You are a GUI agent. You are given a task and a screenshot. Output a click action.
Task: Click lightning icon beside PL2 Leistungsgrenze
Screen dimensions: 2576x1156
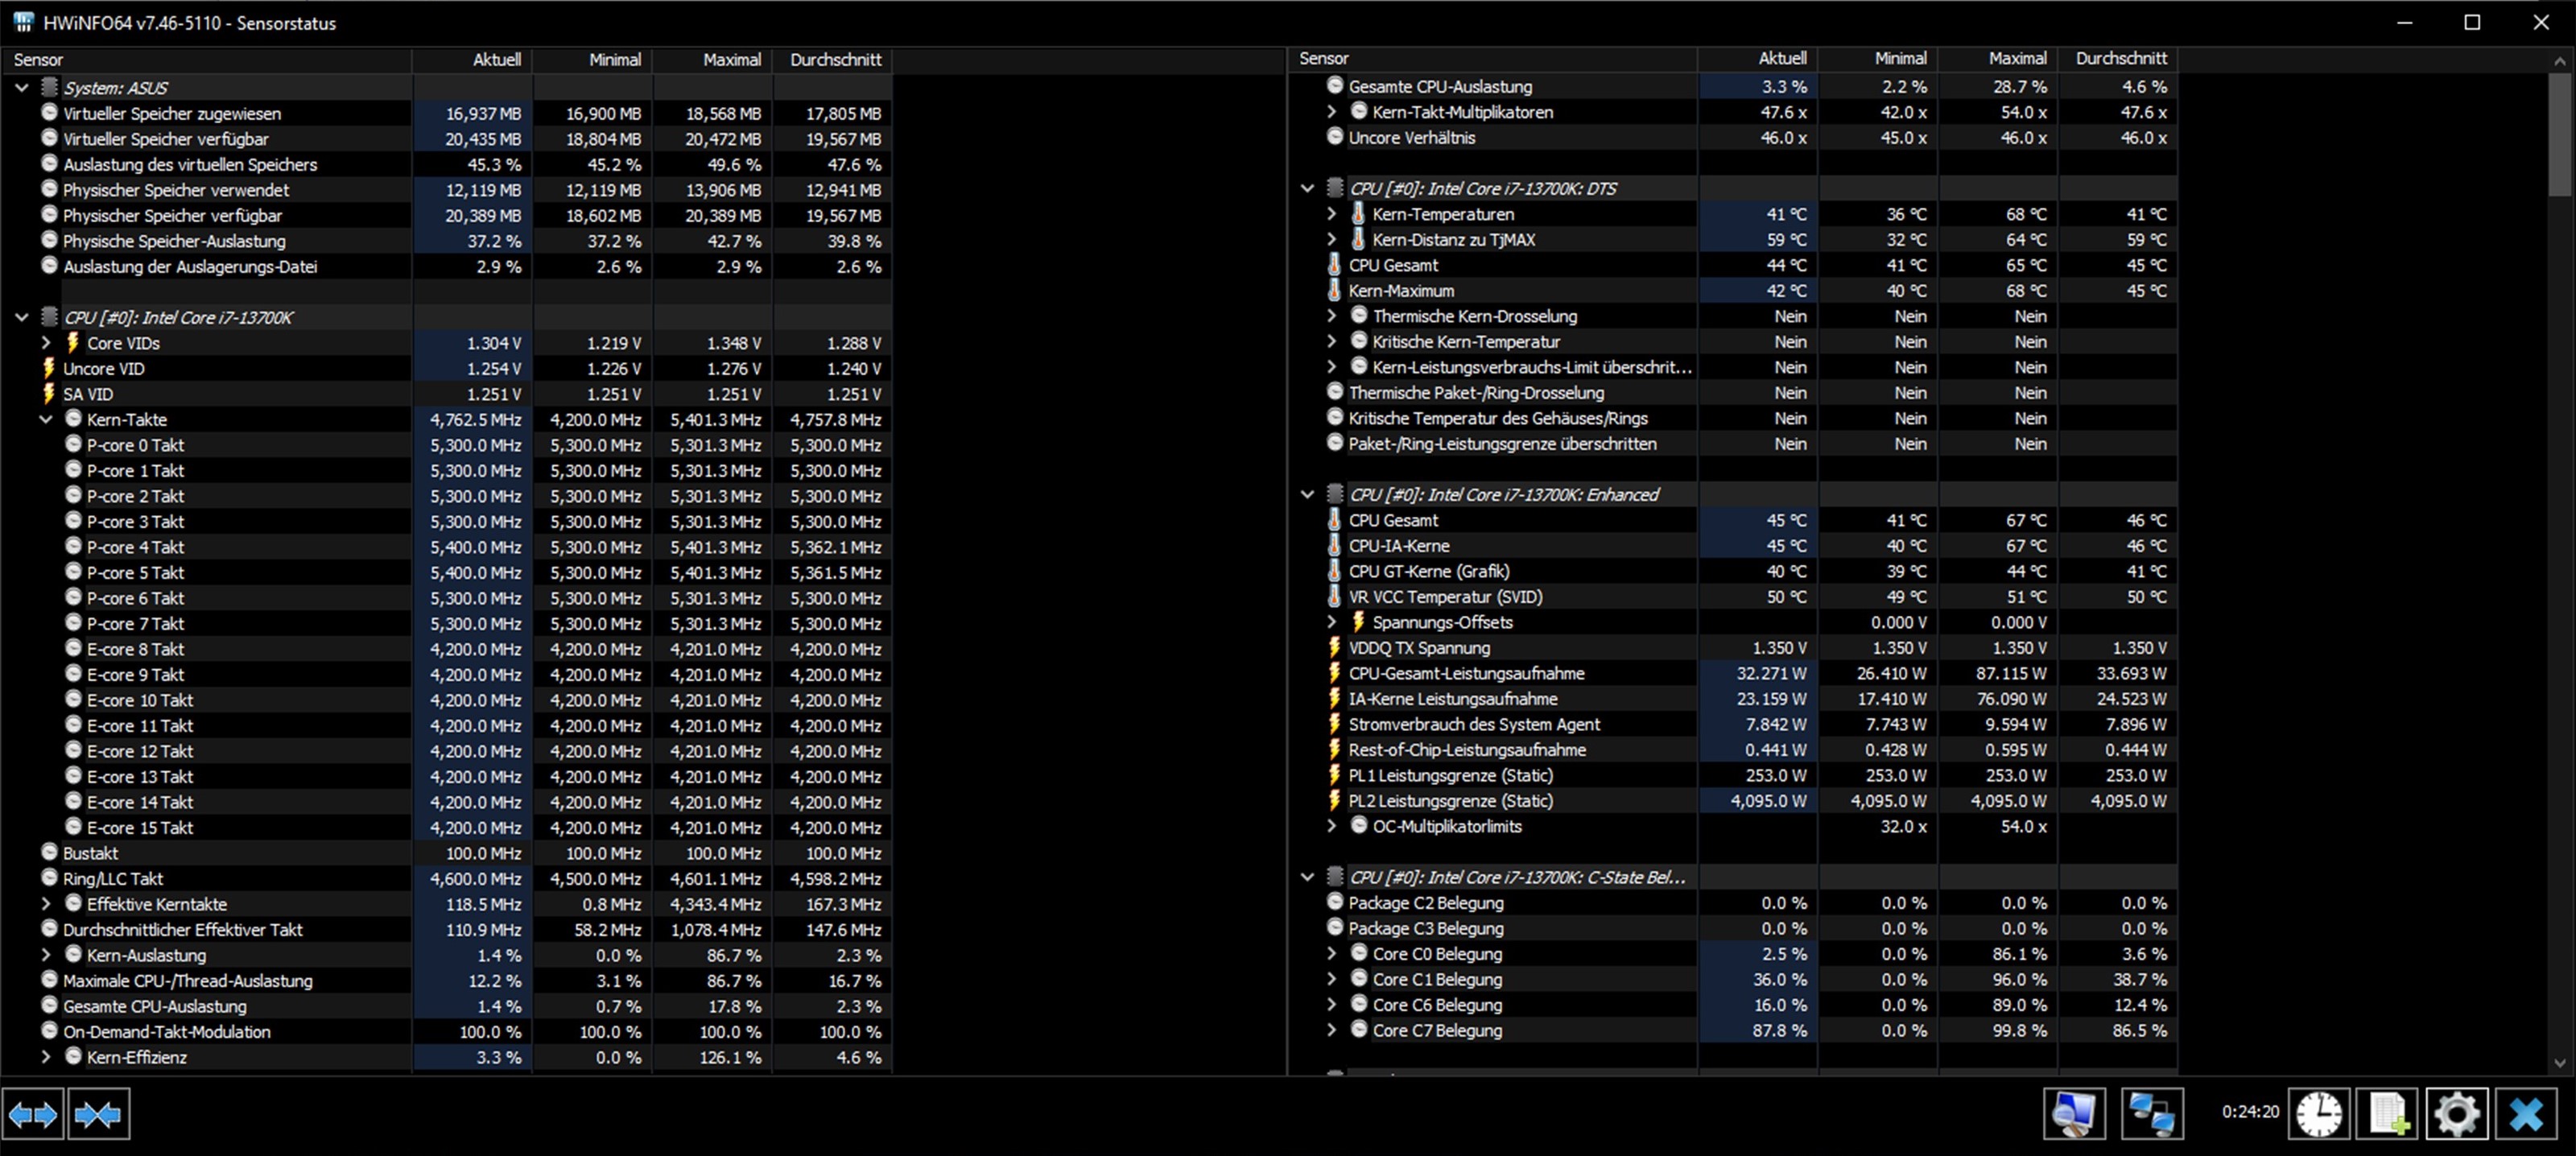click(x=1334, y=800)
